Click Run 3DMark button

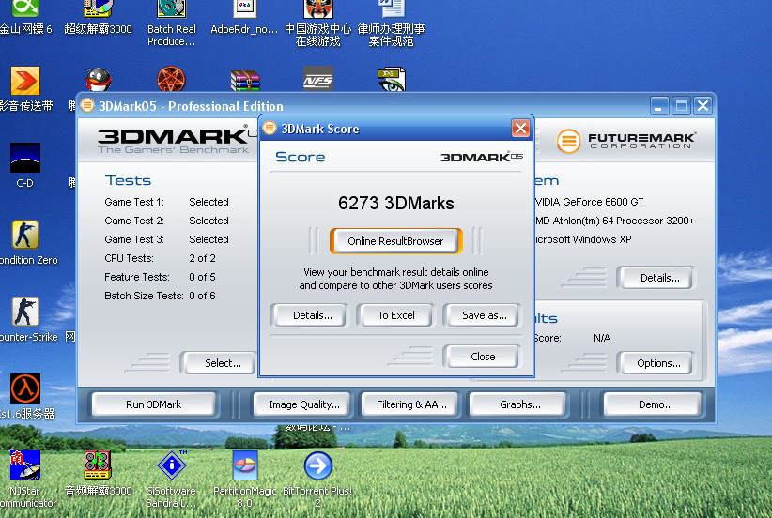tap(154, 404)
